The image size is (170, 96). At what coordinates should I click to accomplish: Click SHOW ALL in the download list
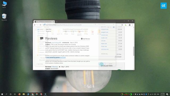[104, 54]
